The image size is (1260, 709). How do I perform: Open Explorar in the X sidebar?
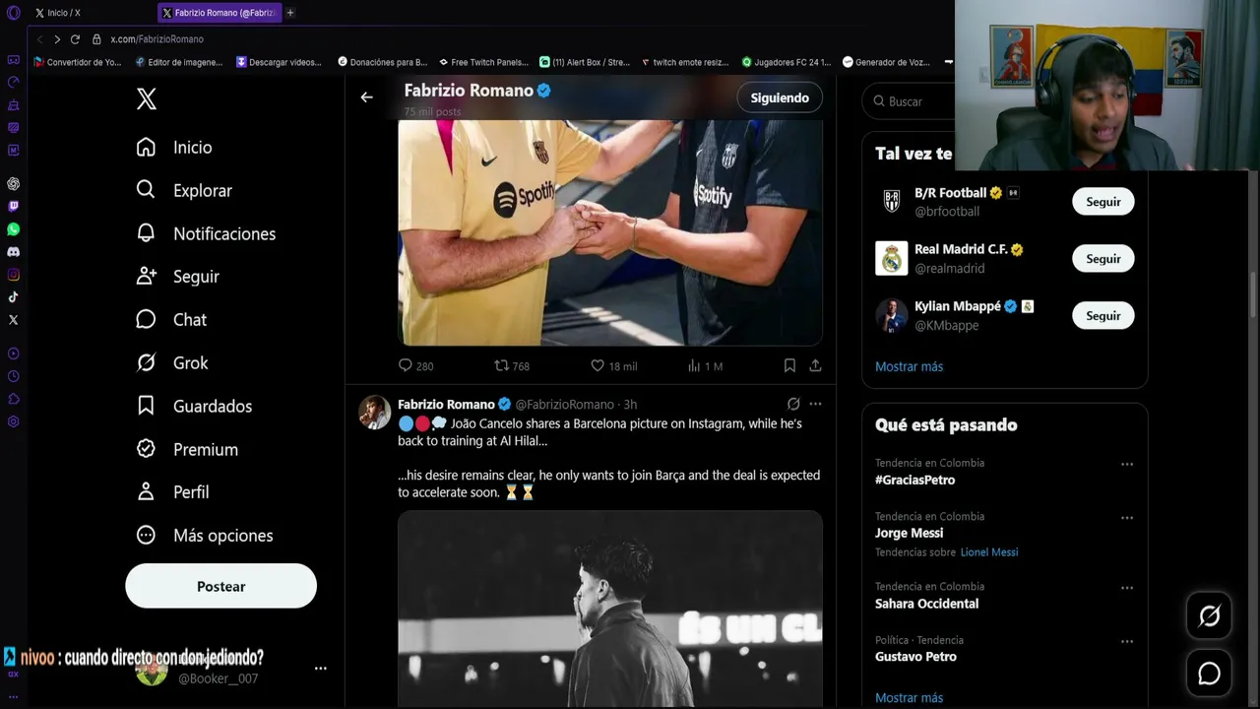[184, 190]
